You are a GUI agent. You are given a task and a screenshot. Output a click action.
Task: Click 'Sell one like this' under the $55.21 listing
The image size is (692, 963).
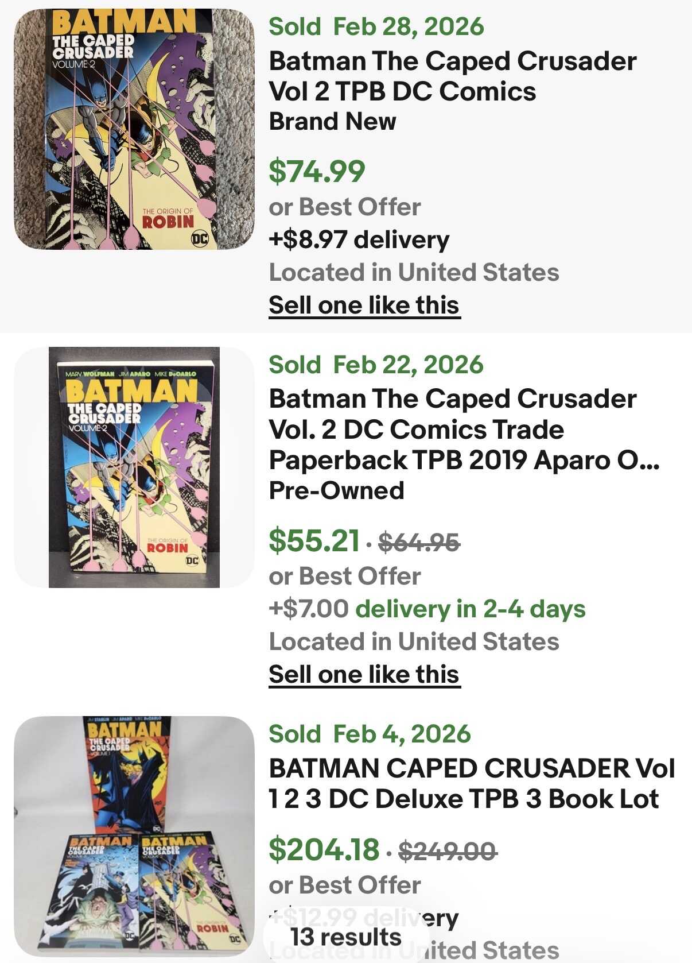(364, 674)
